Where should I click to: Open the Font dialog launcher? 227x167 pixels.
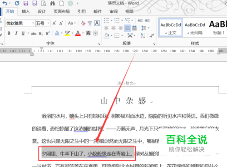click(x=99, y=44)
